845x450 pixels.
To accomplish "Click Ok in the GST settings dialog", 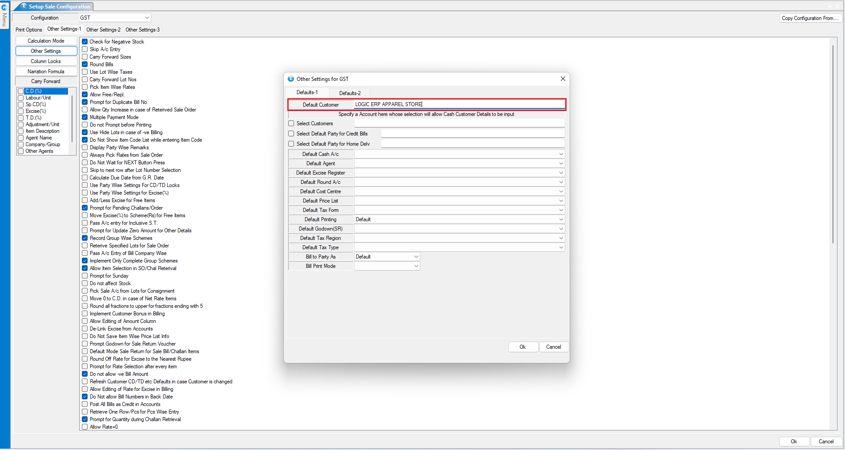I will coord(523,347).
